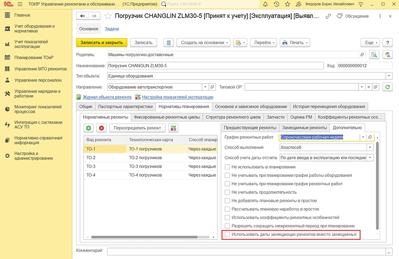Copy link to object using chain icon
This screenshot has height=259, width=399.
coord(328,16)
